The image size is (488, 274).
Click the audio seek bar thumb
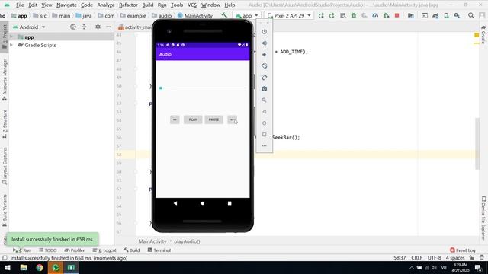[x=161, y=88]
